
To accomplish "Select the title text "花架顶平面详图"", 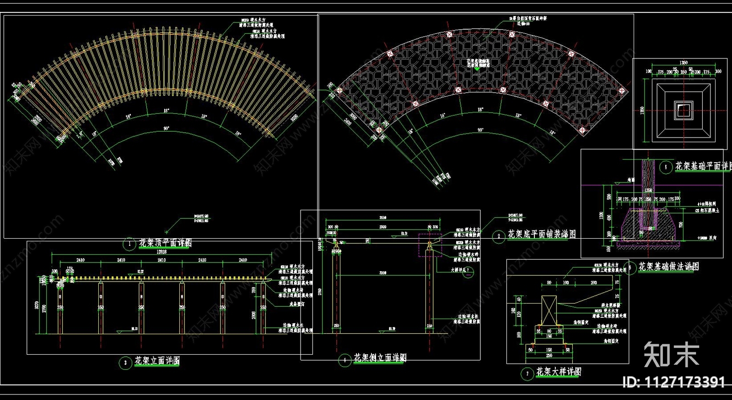I will 165,243.
